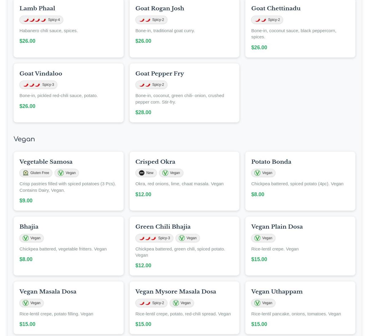Open the Goat Pepper Fry item title
The image size is (369, 336).
point(159,73)
